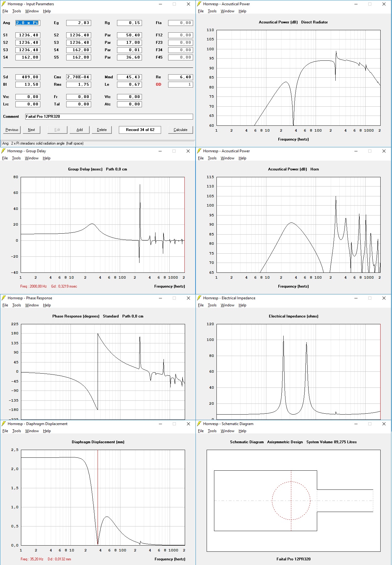Screen dimensions: 392x565
Task: Click the Le field 0,67
Action: pos(129,84)
